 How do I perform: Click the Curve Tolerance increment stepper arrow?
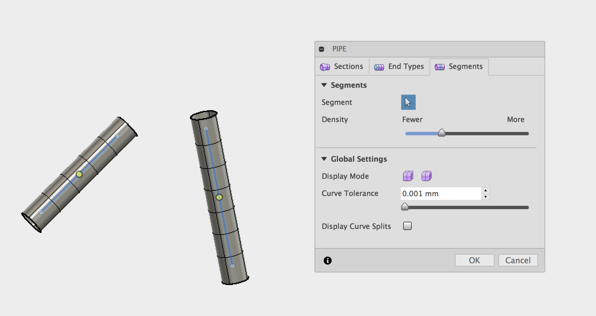[x=486, y=191]
